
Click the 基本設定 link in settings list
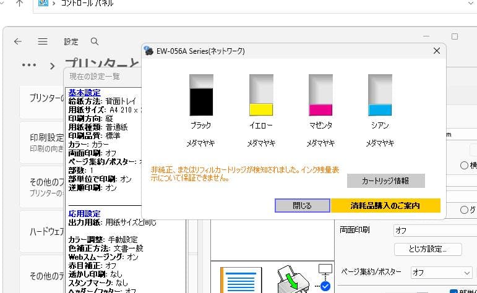tap(84, 92)
